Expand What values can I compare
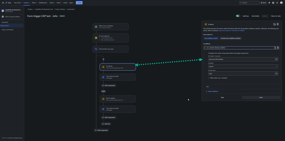Image resolution: width=285 pixels, height=141 pixels. tap(218, 78)
